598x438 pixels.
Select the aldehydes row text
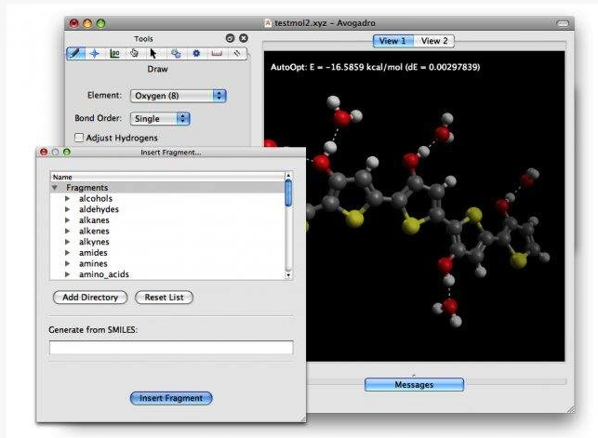pos(99,209)
